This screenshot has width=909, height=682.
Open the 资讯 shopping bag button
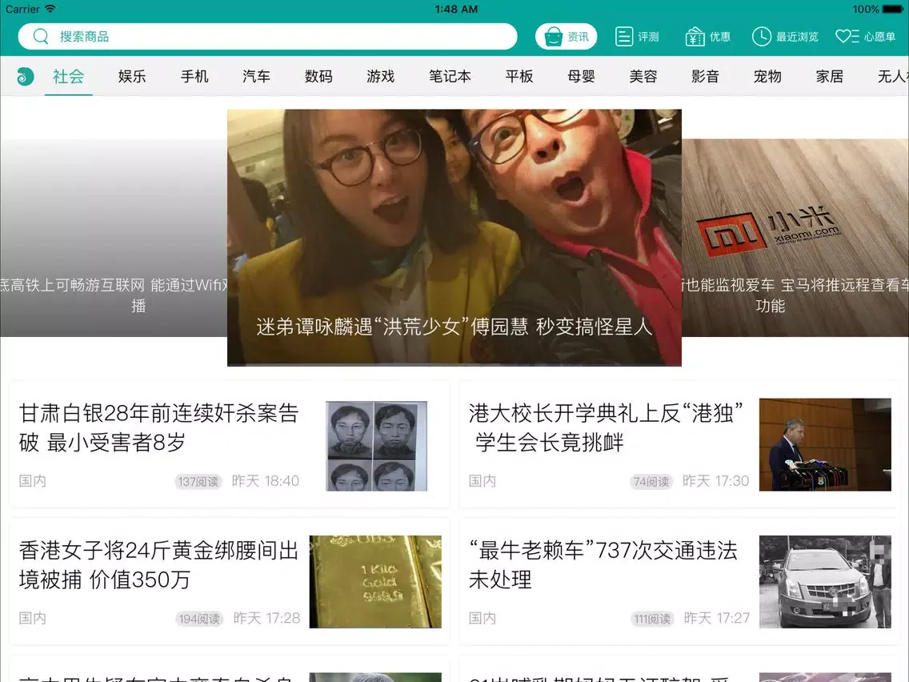click(x=566, y=37)
